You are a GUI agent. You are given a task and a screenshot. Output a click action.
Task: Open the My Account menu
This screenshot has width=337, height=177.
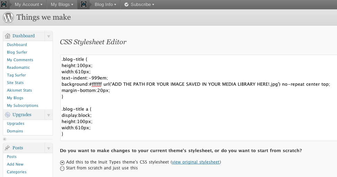coord(28,4)
